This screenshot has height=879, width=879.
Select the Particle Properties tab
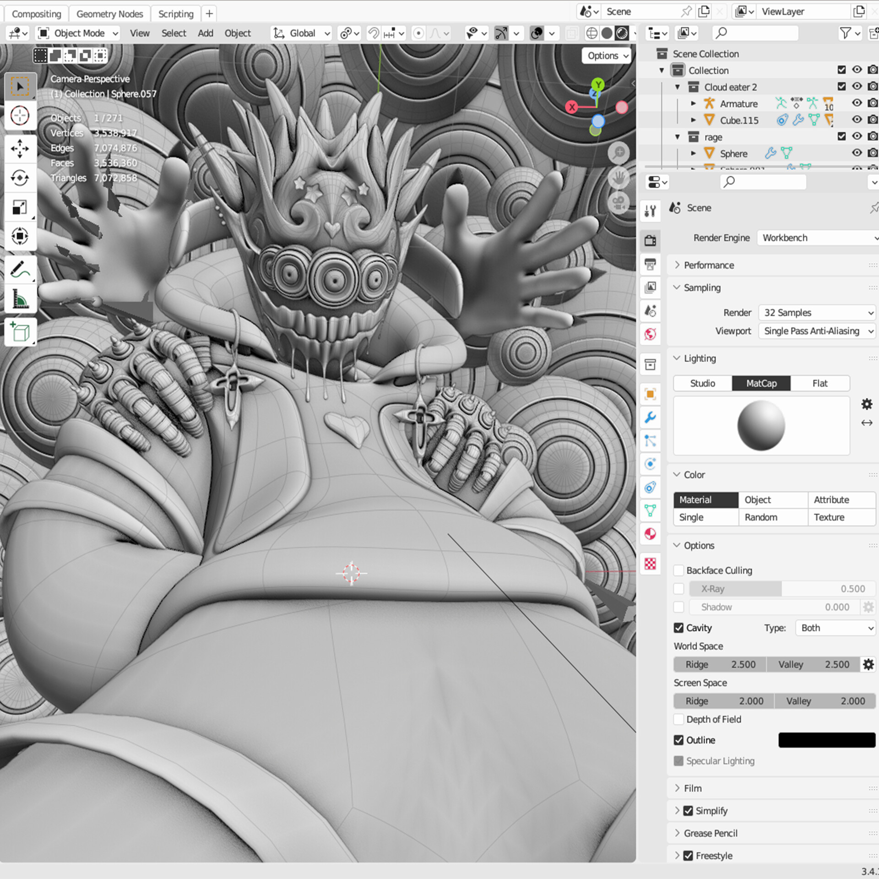tap(651, 441)
